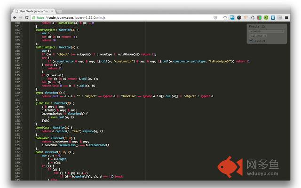Bookmark this page with the star icon

225,17
